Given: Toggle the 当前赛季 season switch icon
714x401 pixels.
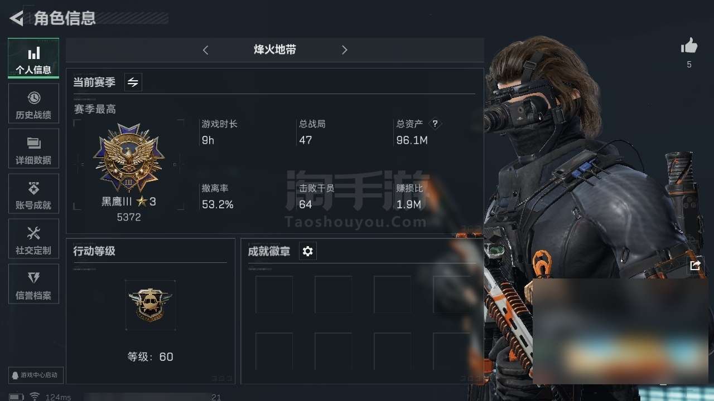Looking at the screenshot, I should [x=133, y=82].
